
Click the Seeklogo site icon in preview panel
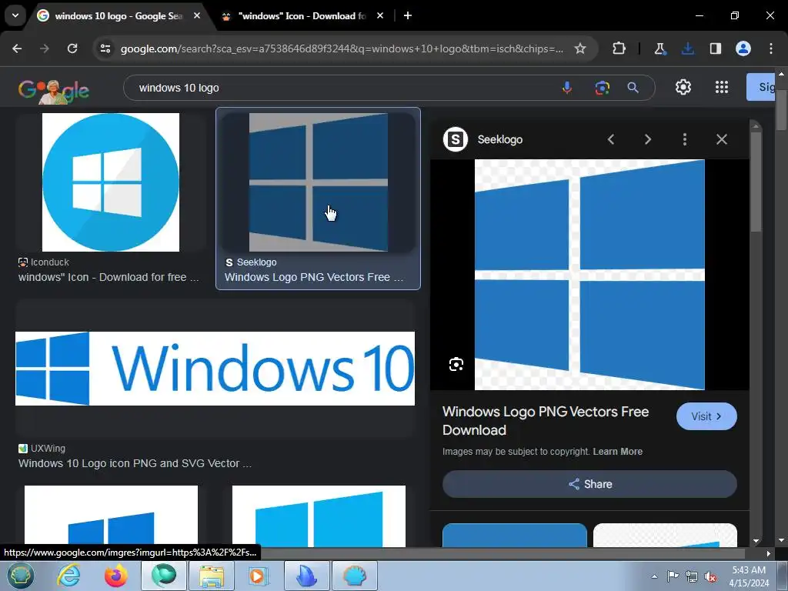coord(456,139)
